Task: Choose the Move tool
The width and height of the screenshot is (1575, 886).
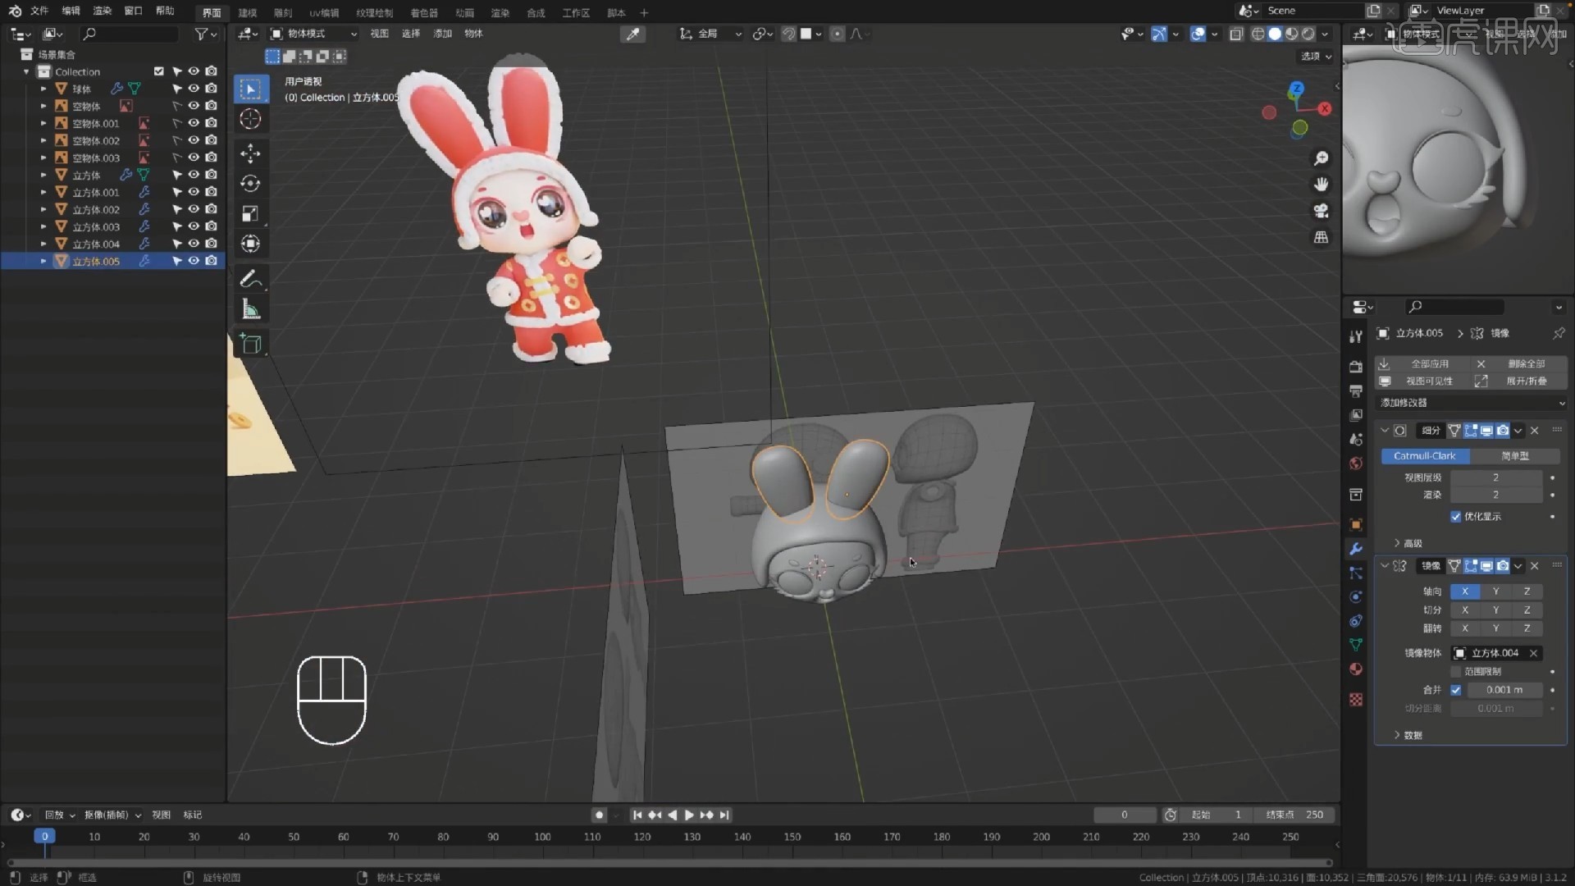Action: click(251, 153)
